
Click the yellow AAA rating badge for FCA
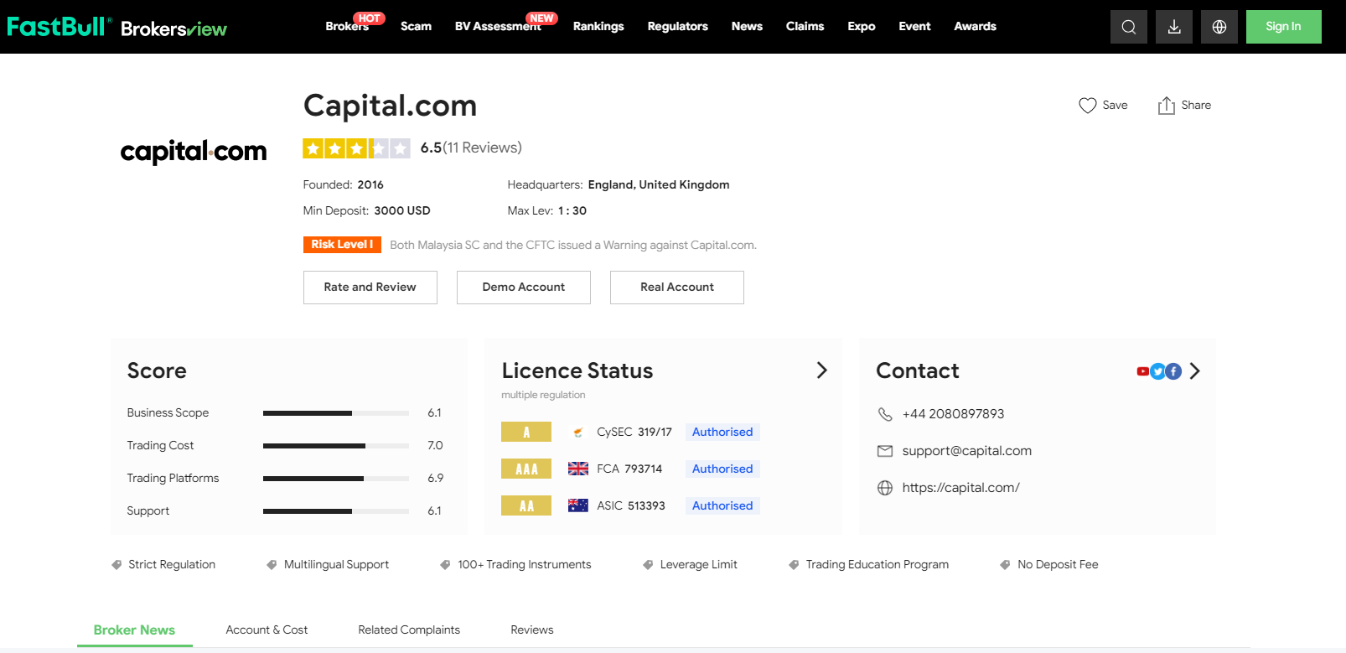pos(526,469)
